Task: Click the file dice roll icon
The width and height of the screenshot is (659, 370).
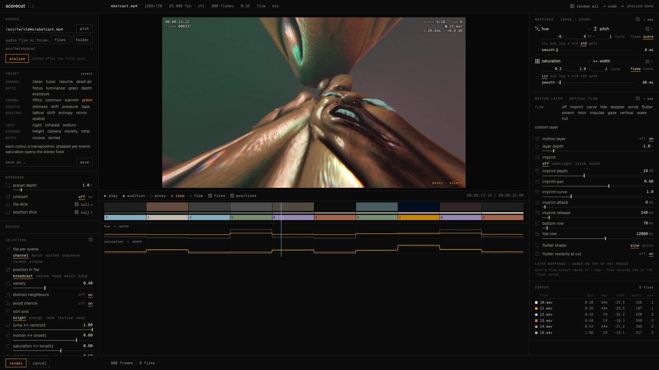Action: tap(77, 205)
